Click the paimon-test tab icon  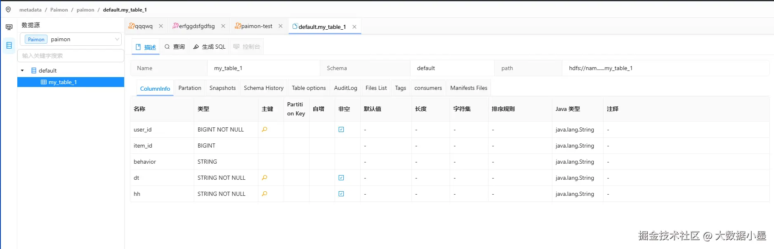[x=238, y=26]
